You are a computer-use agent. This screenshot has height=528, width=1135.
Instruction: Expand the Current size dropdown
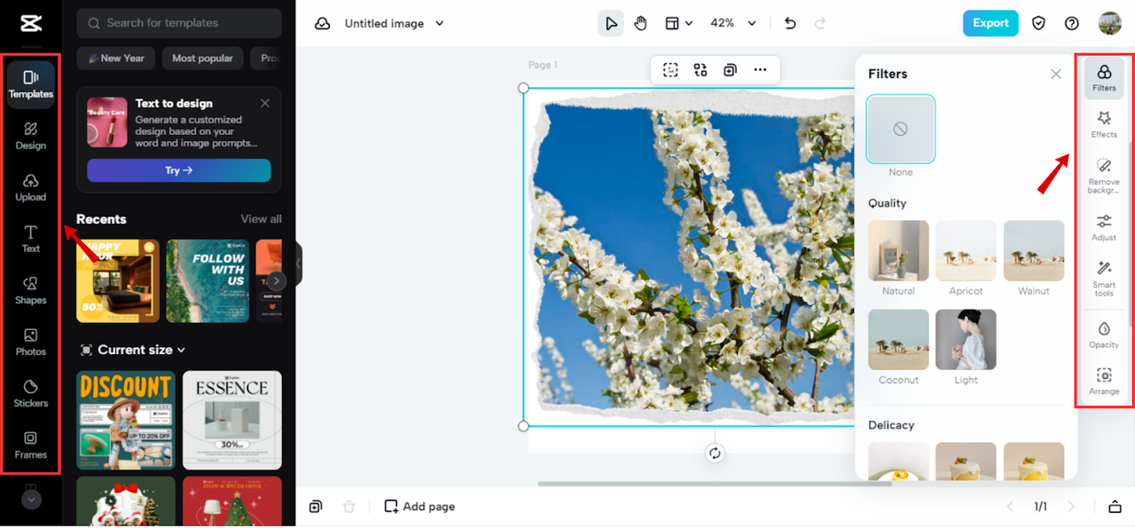point(133,350)
